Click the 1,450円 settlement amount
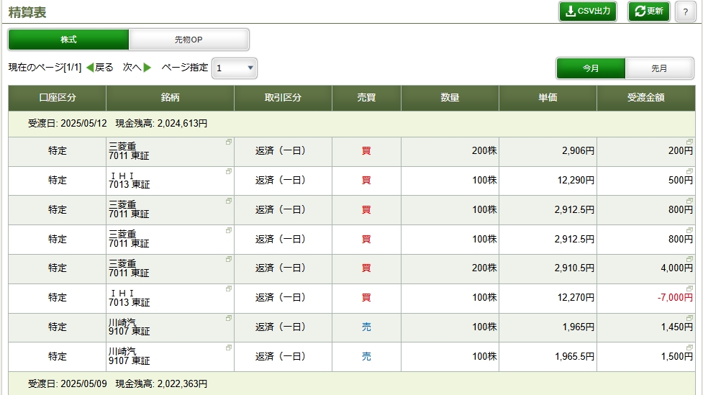 point(676,327)
